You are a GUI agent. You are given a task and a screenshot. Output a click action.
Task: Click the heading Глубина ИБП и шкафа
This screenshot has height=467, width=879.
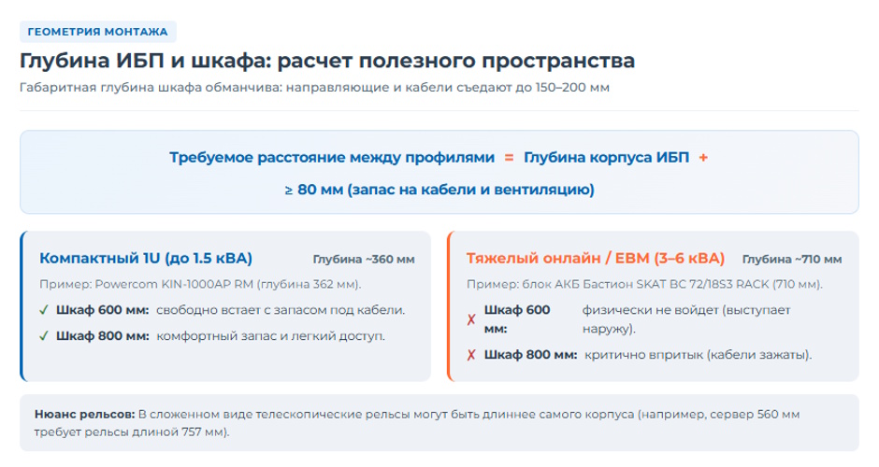(x=327, y=61)
